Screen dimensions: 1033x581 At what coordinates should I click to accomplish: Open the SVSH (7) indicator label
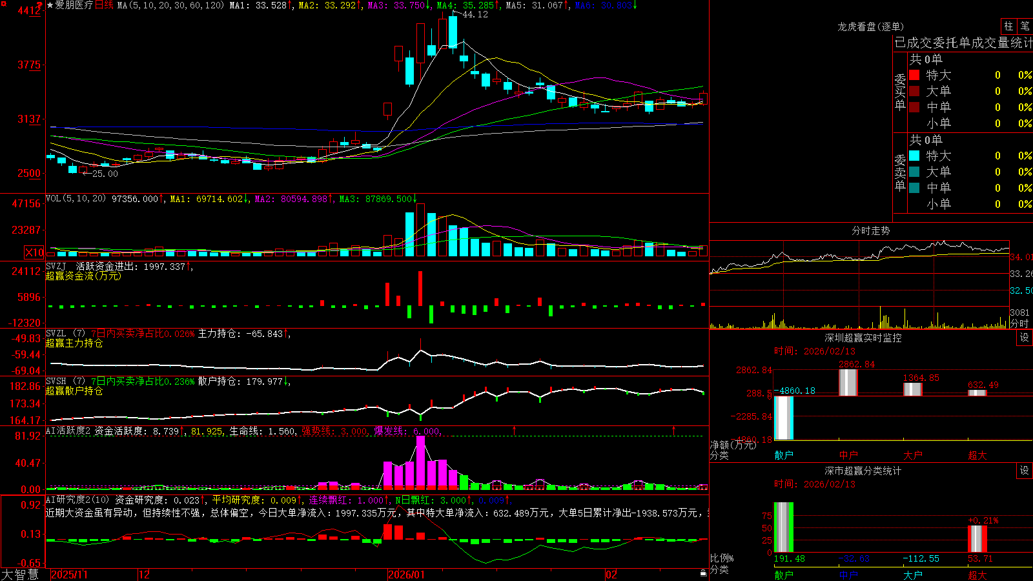click(x=65, y=382)
